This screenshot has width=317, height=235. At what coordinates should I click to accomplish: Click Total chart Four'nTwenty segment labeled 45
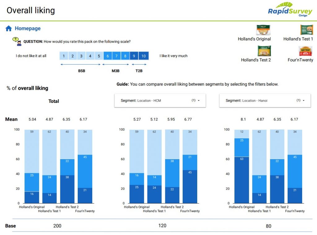[85, 171]
